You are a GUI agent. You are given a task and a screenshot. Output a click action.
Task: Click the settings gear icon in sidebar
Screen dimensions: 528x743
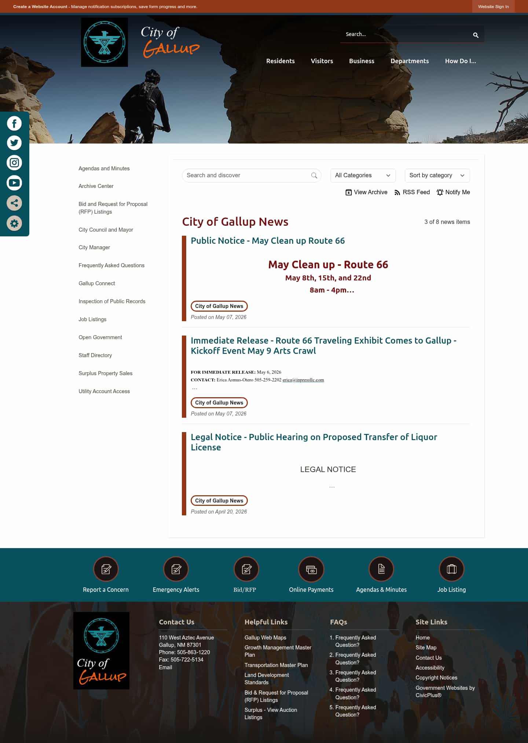(x=14, y=223)
